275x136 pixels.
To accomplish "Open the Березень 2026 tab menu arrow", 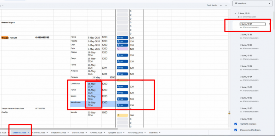I will tap(68, 133).
